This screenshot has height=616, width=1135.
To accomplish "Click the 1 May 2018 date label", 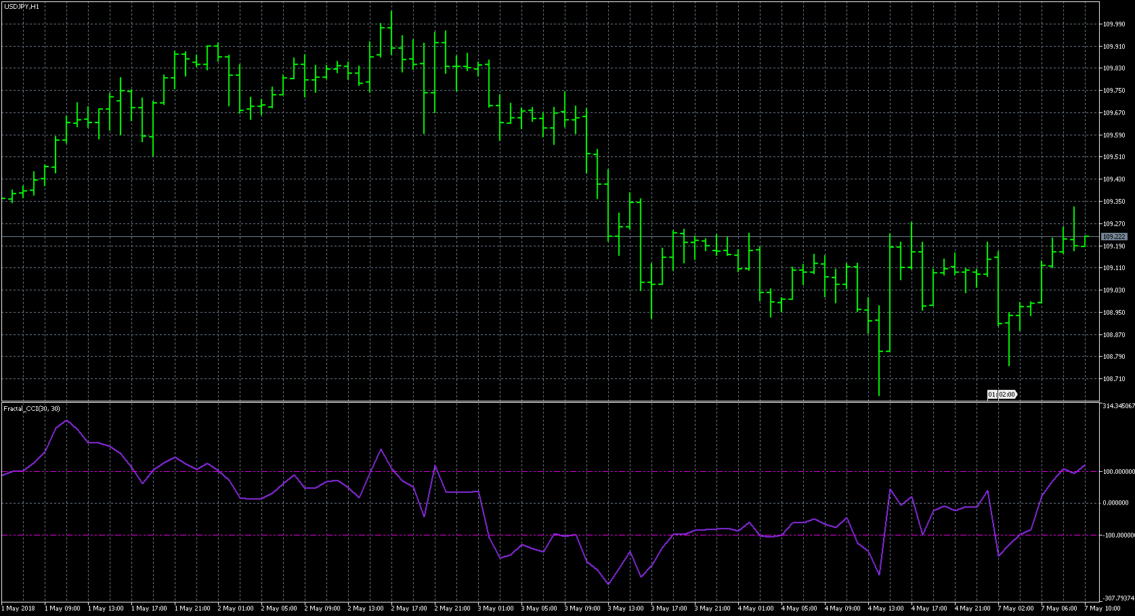I will pos(18,609).
